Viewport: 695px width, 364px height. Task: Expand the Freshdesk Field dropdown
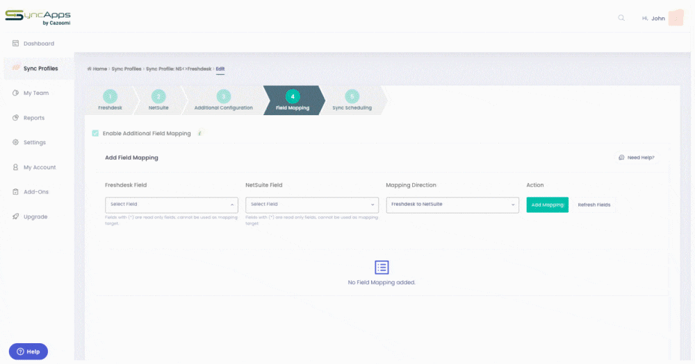pyautogui.click(x=172, y=205)
